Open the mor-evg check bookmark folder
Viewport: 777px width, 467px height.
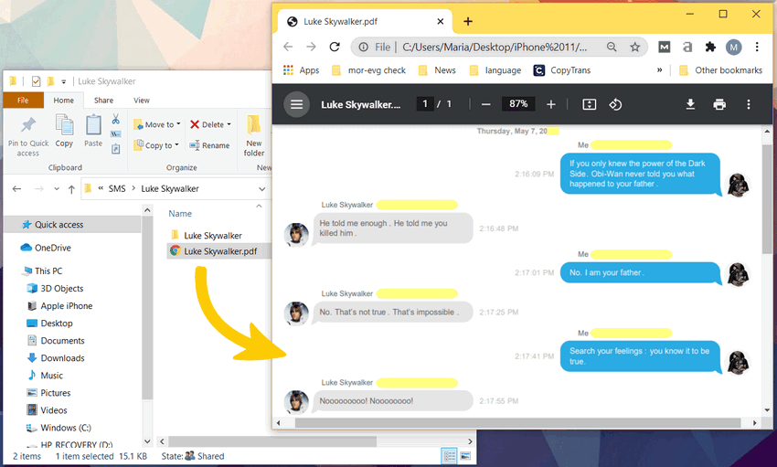click(x=369, y=70)
